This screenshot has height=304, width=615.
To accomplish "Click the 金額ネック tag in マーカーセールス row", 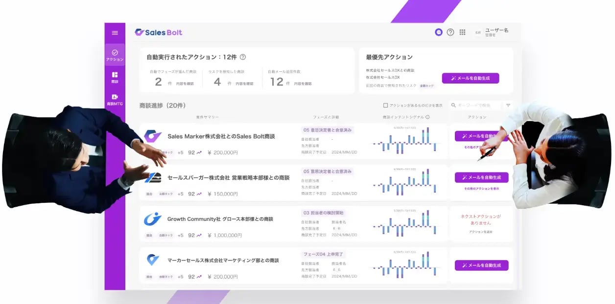I will (166, 277).
